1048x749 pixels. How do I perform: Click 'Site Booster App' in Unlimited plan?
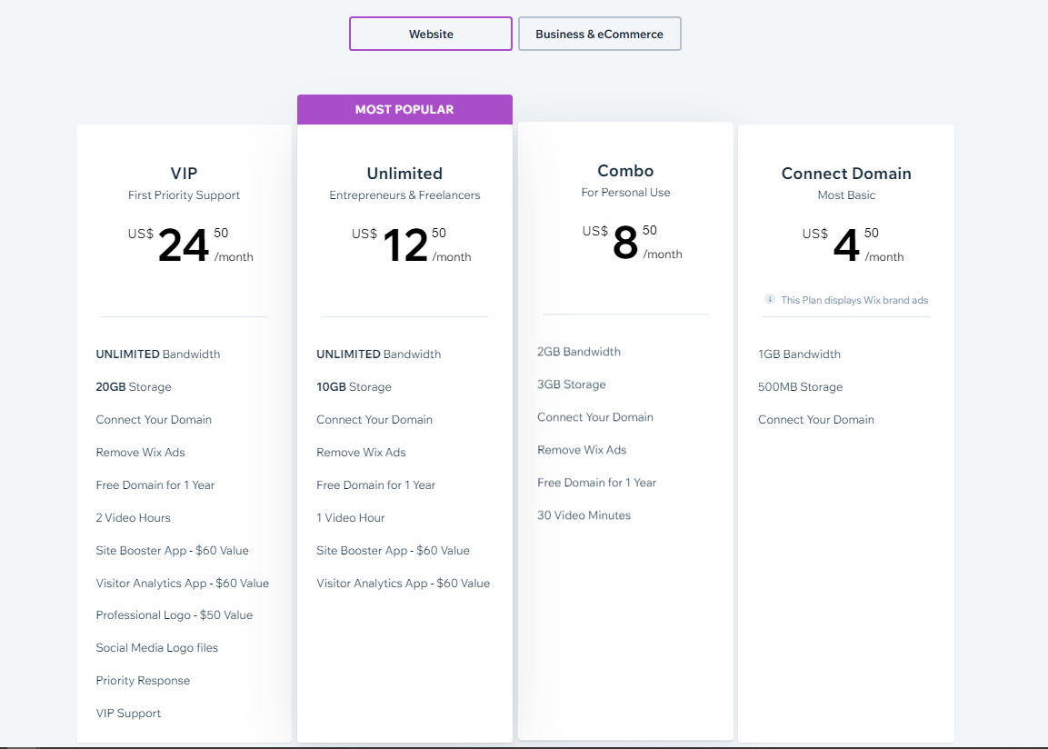pos(393,551)
